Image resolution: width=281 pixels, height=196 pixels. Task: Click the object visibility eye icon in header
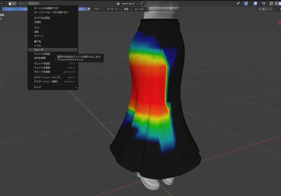[x=238, y=4]
